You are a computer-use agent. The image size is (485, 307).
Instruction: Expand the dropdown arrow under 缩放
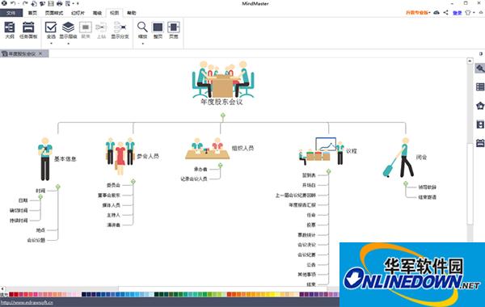(142, 44)
